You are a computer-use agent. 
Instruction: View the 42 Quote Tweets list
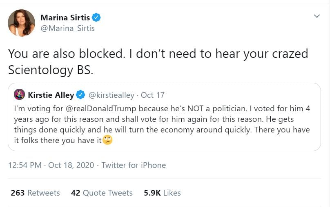click(102, 193)
